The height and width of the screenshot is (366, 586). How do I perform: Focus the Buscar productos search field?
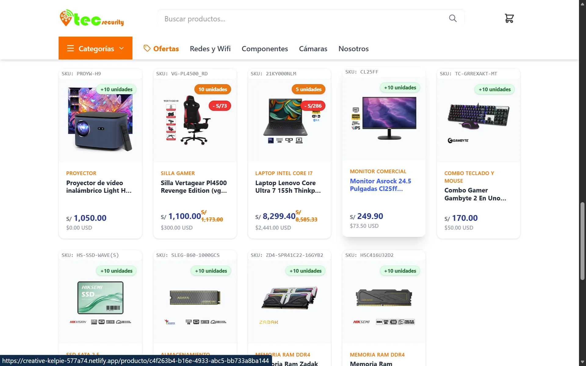pyautogui.click(x=302, y=19)
